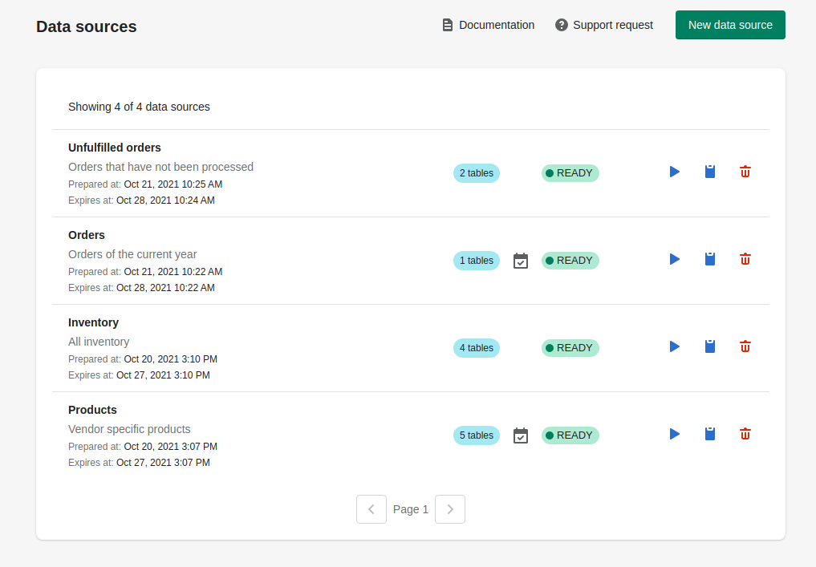Go to the previous page
Screen dimensions: 816x567
371,509
